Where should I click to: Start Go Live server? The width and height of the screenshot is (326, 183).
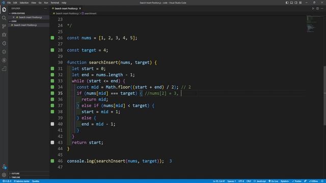pyautogui.click(x=273, y=181)
